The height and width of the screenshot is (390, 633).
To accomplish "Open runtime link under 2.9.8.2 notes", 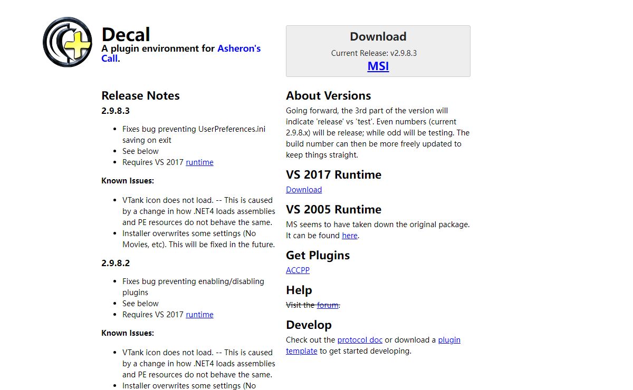I will (x=199, y=315).
